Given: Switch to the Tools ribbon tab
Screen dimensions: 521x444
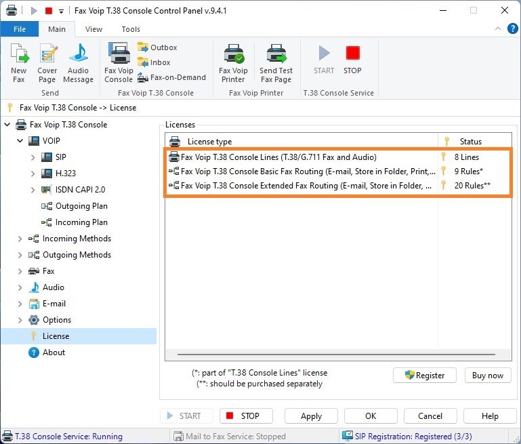Looking at the screenshot, I should (x=131, y=29).
